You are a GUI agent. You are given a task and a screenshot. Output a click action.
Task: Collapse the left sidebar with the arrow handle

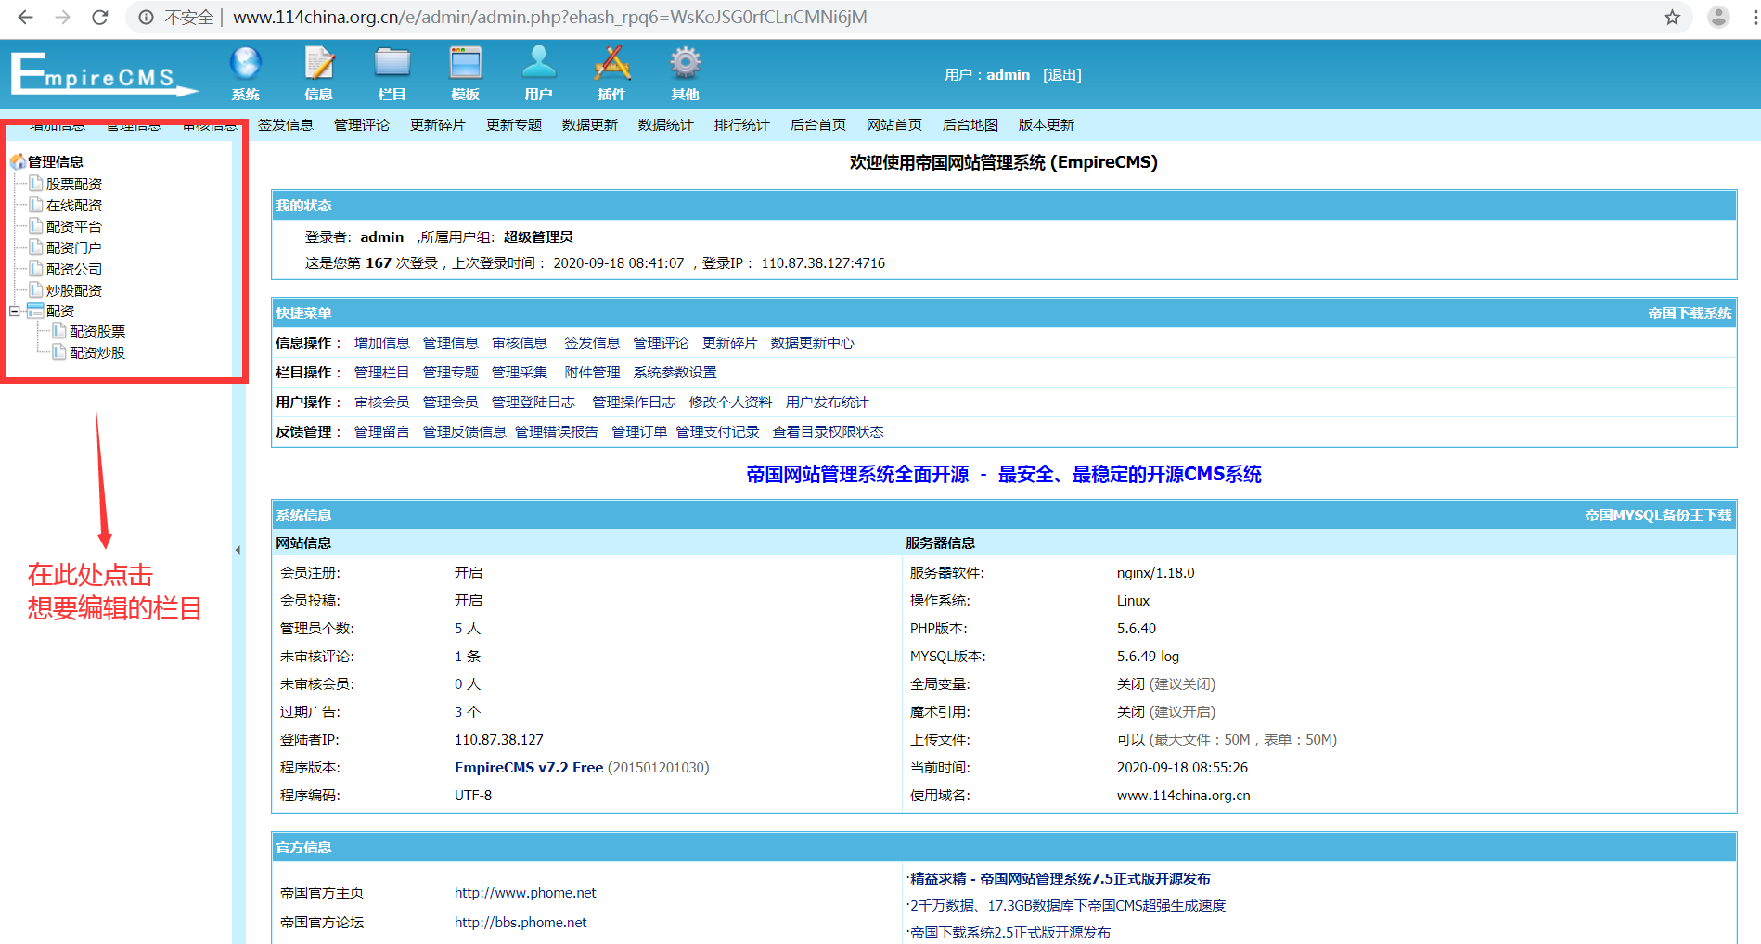tap(238, 550)
